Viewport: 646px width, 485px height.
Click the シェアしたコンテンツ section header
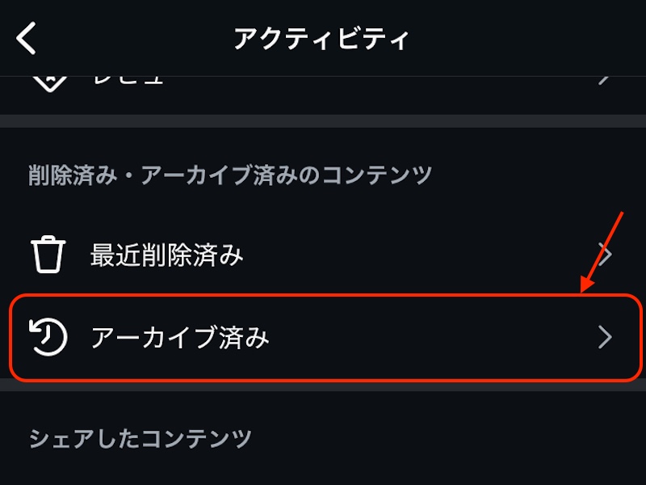tap(141, 438)
